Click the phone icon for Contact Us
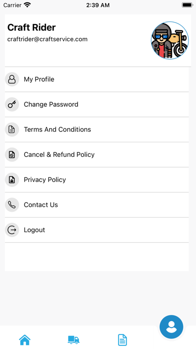Viewport: 196px width, 349px height. pyautogui.click(x=12, y=205)
